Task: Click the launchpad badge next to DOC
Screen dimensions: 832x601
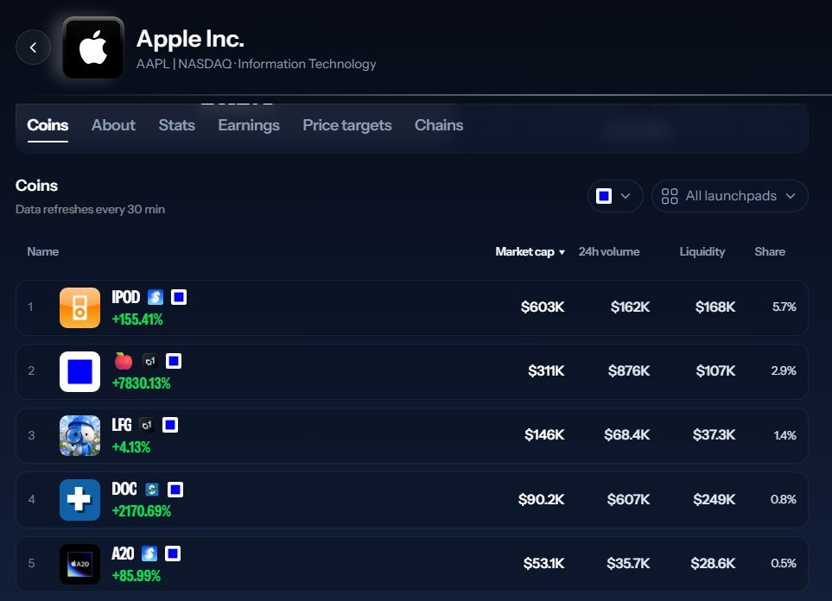Action: pyautogui.click(x=152, y=490)
